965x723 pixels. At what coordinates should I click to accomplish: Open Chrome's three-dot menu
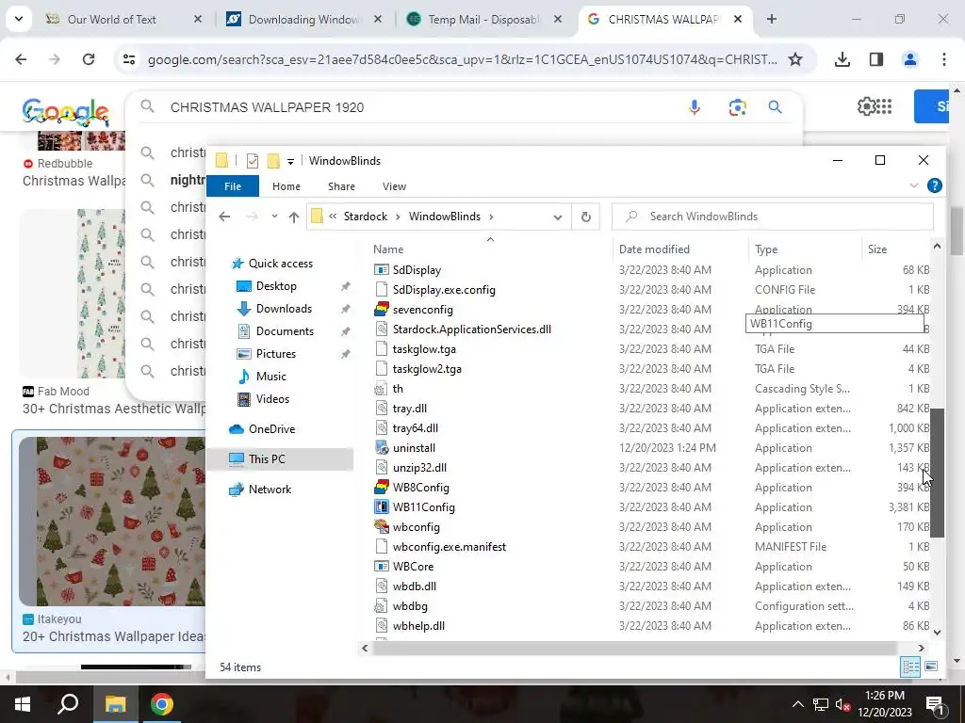pyautogui.click(x=943, y=59)
